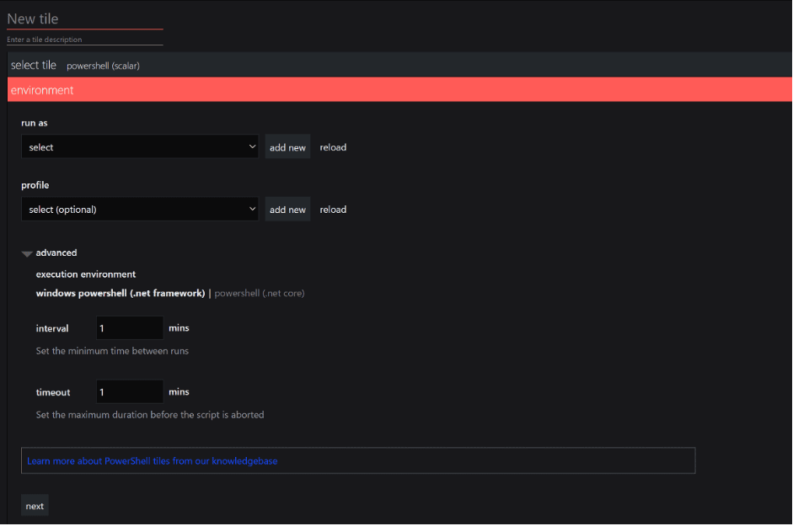Expand the advanced section triangle
The width and height of the screenshot is (793, 526).
pos(28,253)
